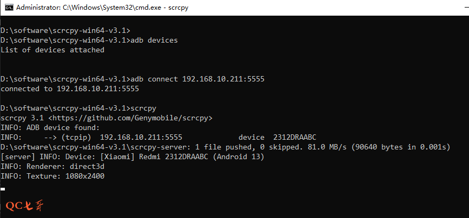Click the 'INFO: ADB device found:' line
The image size is (469, 218).
point(50,127)
